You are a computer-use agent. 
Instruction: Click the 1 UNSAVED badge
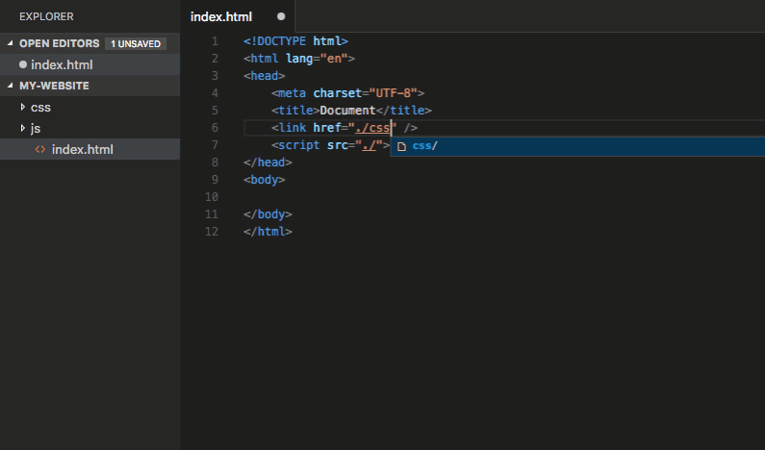pyautogui.click(x=136, y=43)
